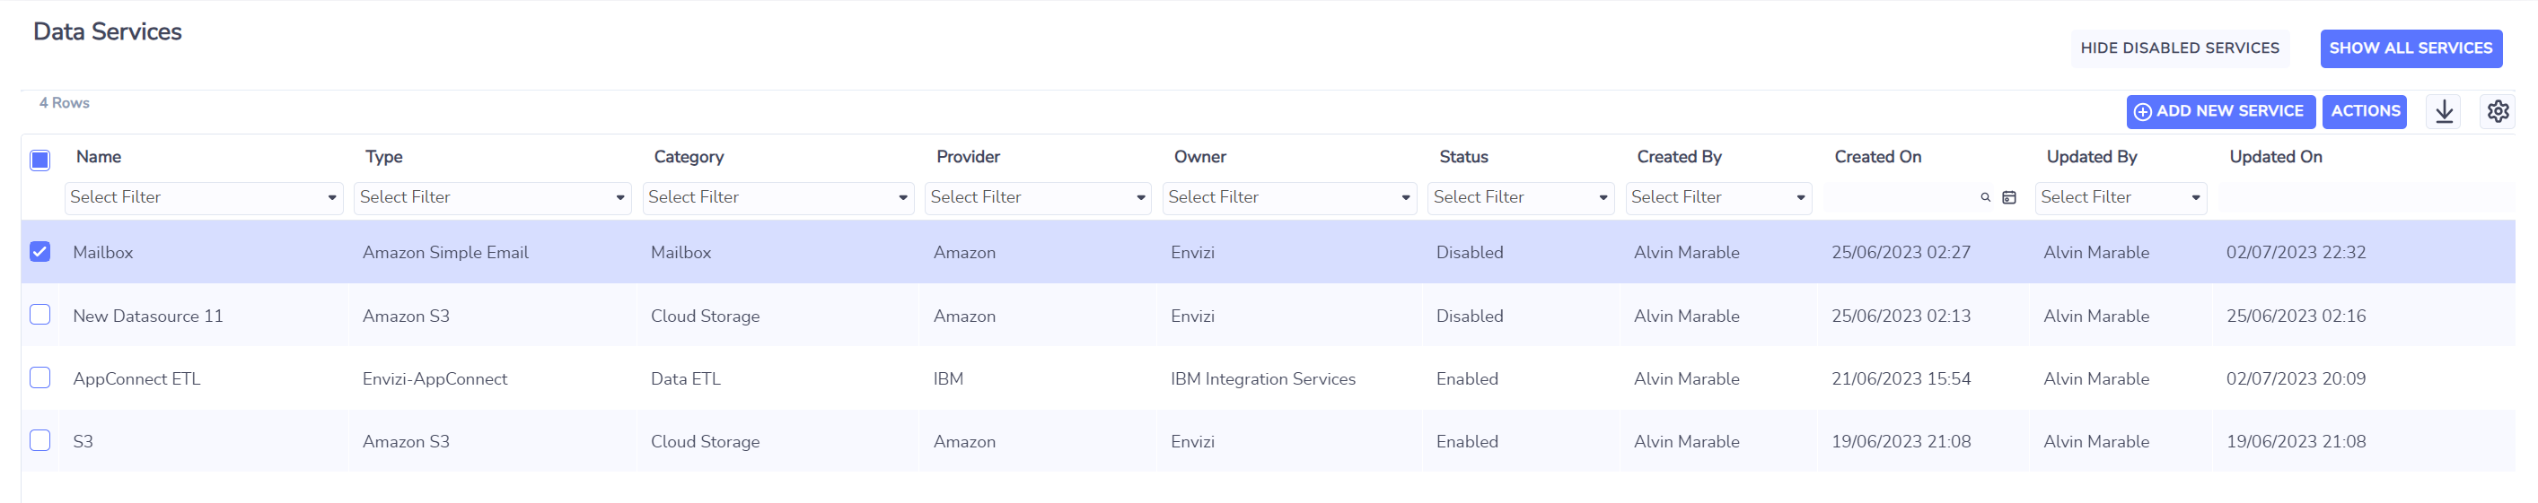The image size is (2538, 503).
Task: Click Show All Services button
Action: pos(2410,48)
